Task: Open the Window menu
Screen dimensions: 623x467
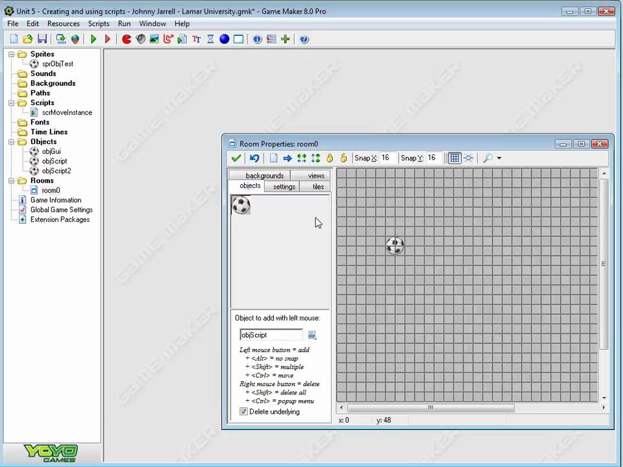Action: click(x=153, y=23)
